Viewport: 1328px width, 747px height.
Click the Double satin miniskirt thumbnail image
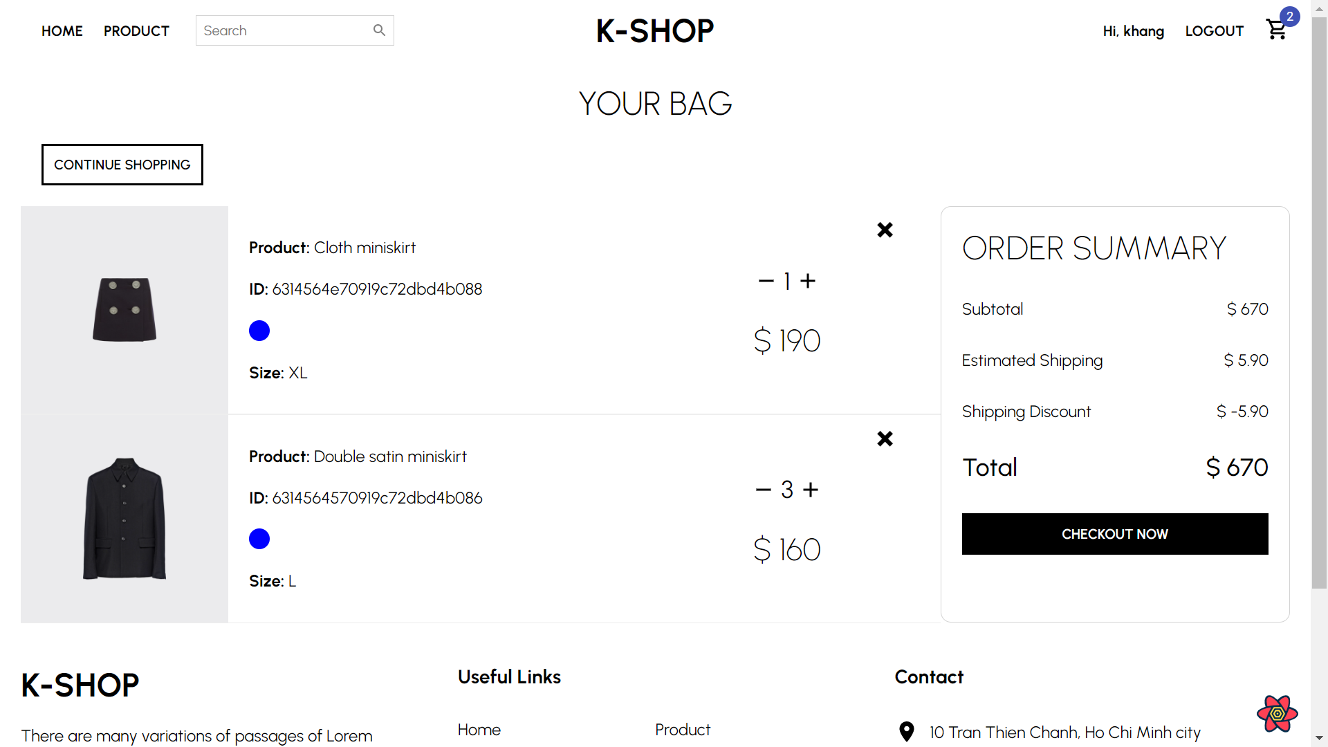[x=124, y=517]
